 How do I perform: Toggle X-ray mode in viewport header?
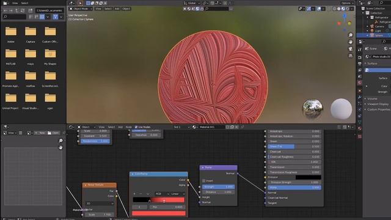(x=329, y=9)
